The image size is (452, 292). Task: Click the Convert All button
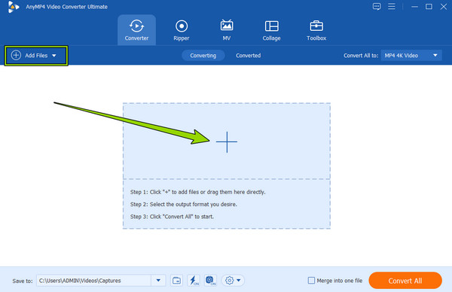click(405, 281)
